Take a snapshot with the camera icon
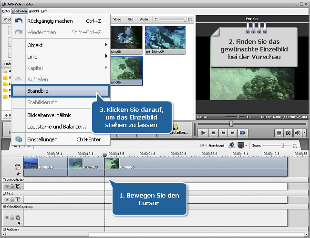This screenshot has height=238, width=310. 288,133
